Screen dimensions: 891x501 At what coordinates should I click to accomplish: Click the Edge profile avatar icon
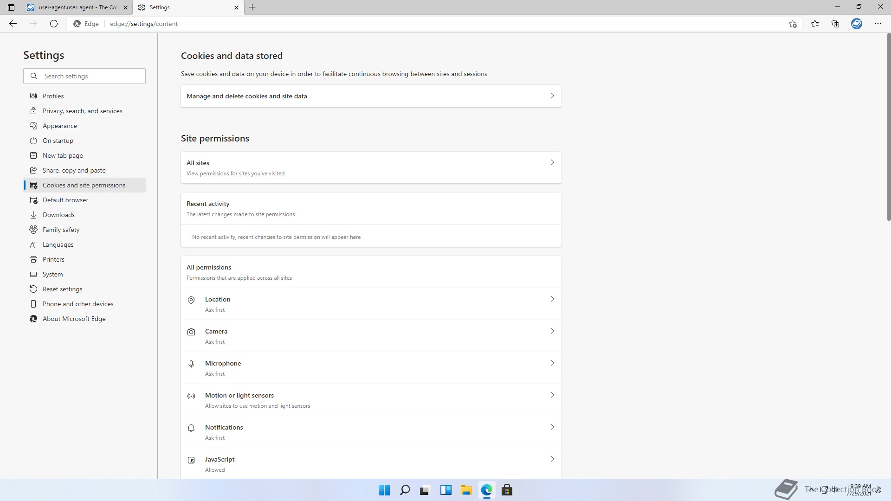(856, 24)
